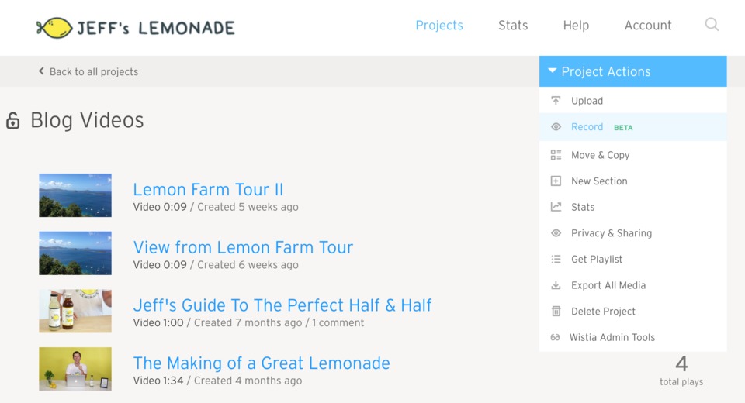Open the Stats tab in top navigation
Image resolution: width=745 pixels, height=403 pixels.
pyautogui.click(x=513, y=26)
